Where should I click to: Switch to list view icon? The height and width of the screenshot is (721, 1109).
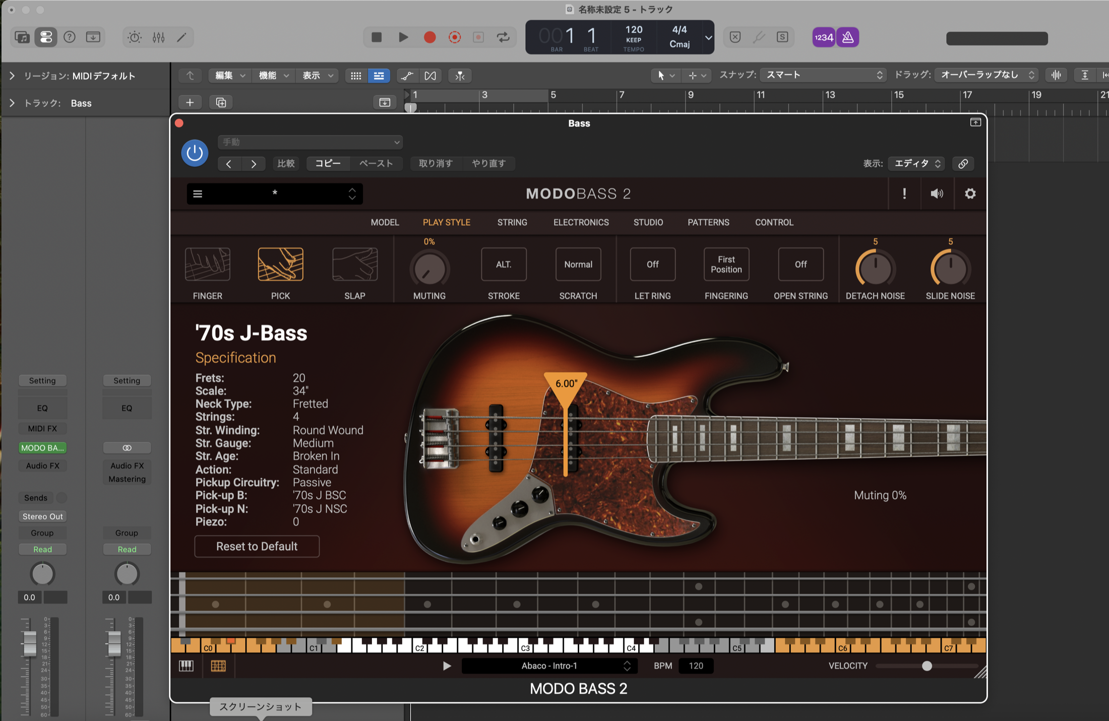click(379, 76)
